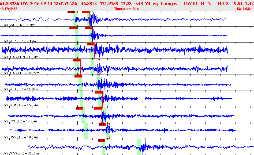Click the unpicked green S window on WPW trace

(x=139, y=147)
